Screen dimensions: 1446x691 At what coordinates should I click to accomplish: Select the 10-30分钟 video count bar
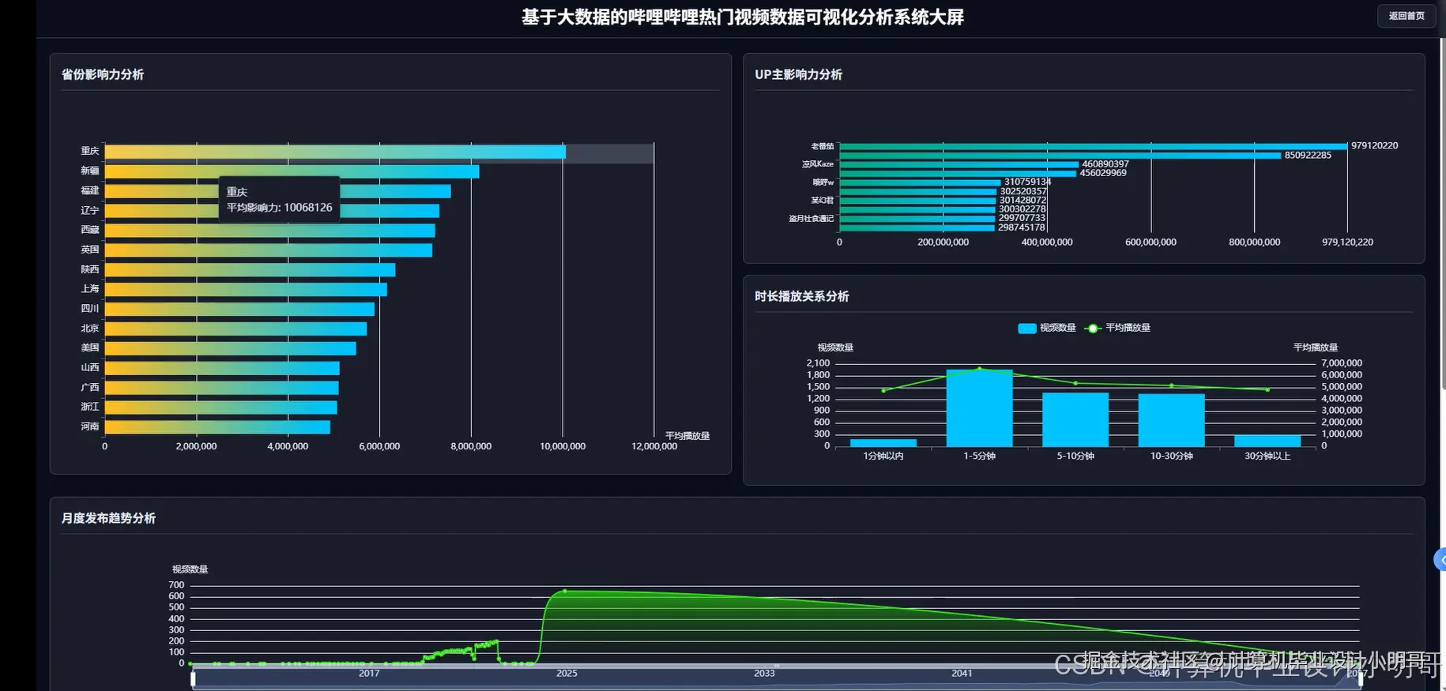1171,420
